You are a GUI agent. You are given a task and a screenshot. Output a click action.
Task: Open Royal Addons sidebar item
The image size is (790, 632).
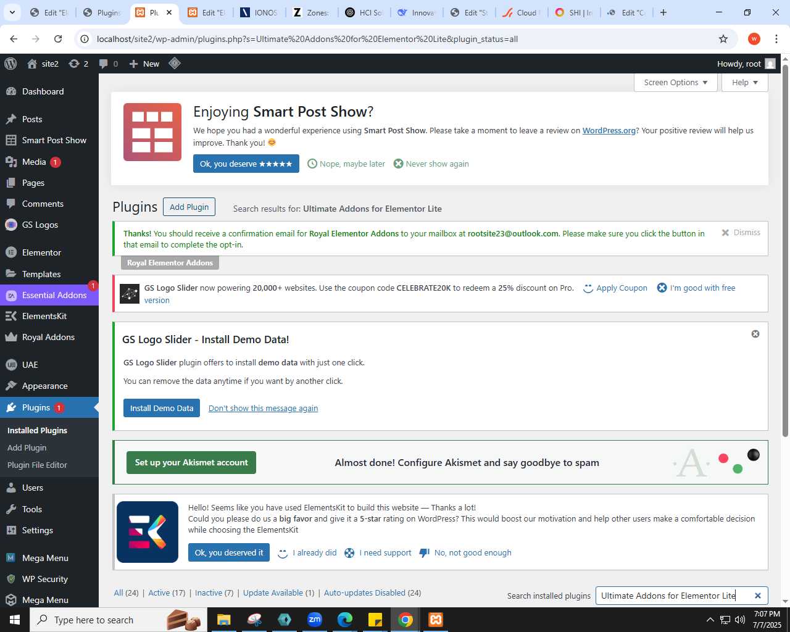pyautogui.click(x=49, y=337)
